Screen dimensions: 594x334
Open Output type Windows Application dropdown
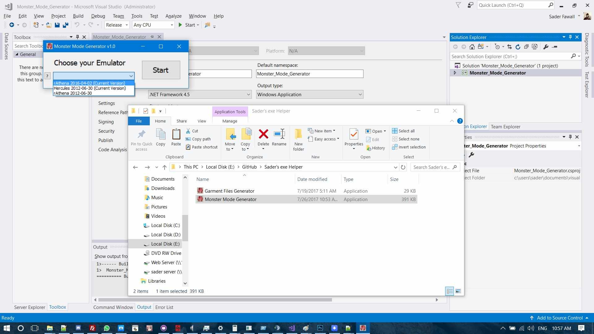coord(360,95)
